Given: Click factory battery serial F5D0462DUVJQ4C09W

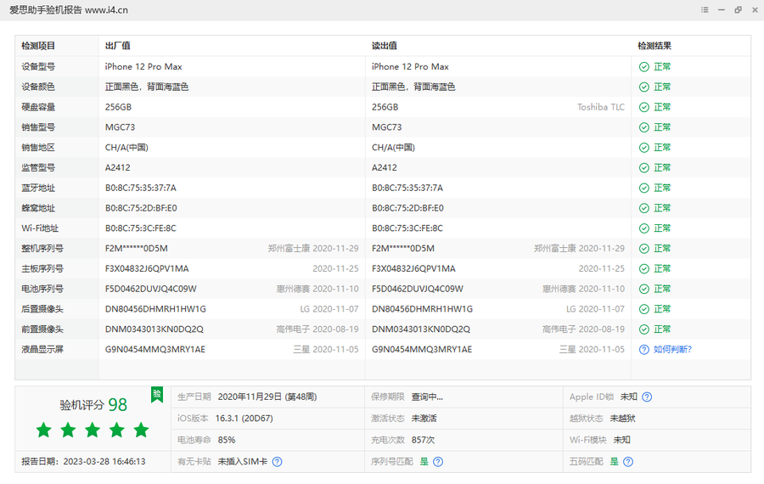Looking at the screenshot, I should [150, 289].
